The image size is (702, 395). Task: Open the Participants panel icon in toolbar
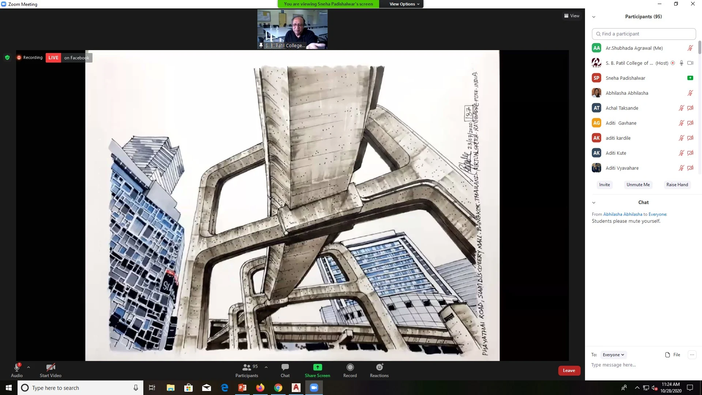pyautogui.click(x=247, y=367)
